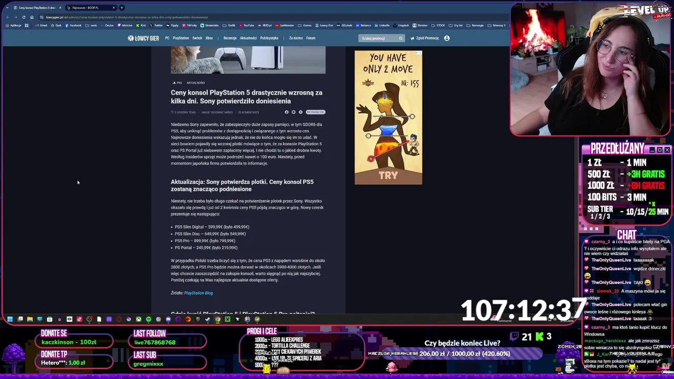The image size is (674, 379).
Task: Open Chrome from taskbar
Action: click(217, 319)
